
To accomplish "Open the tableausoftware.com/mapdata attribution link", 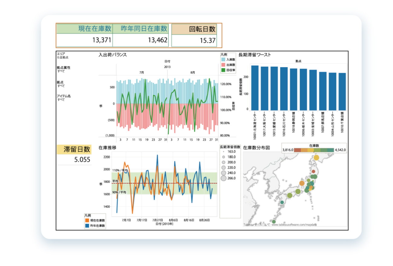I will click(294, 225).
